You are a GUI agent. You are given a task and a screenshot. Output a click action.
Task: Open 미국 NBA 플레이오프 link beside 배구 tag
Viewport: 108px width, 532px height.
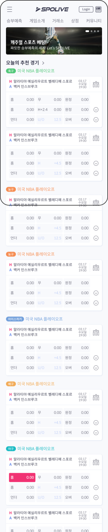coord(36,384)
